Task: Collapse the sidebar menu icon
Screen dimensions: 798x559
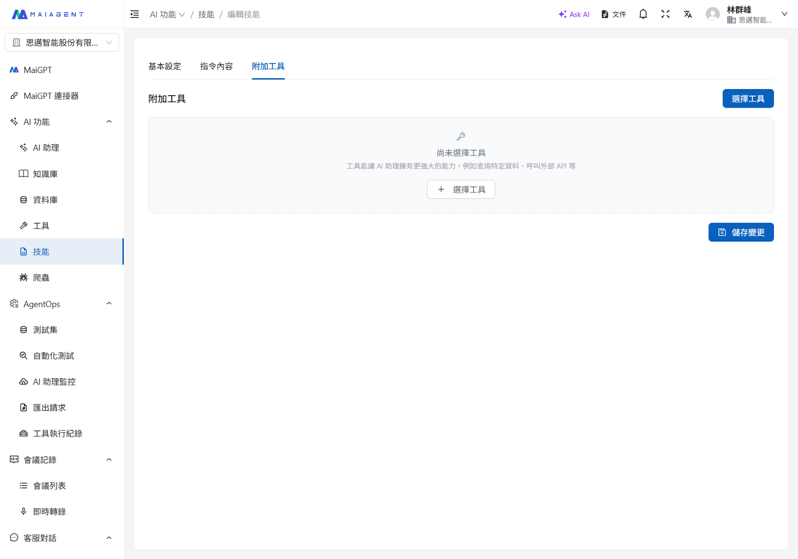Action: [x=135, y=14]
